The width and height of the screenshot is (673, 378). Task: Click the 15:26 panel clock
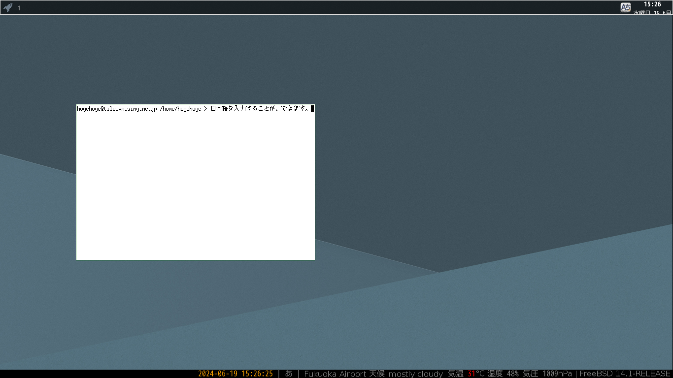[x=652, y=4]
